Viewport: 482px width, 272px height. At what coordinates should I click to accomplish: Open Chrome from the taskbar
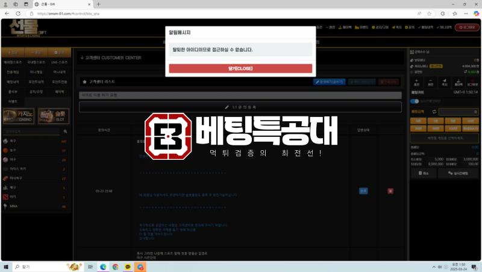(115, 267)
